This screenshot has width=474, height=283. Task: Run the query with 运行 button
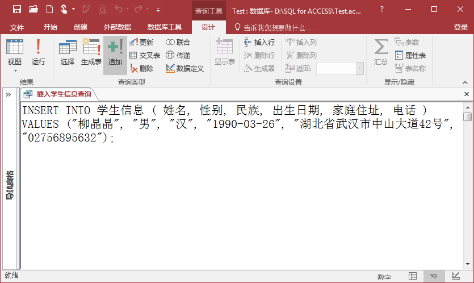pyautogui.click(x=39, y=52)
